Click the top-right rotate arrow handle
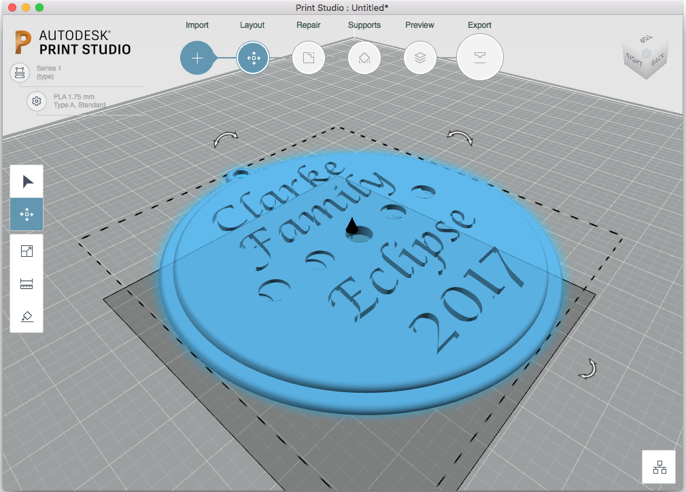The width and height of the screenshot is (686, 492). click(460, 137)
